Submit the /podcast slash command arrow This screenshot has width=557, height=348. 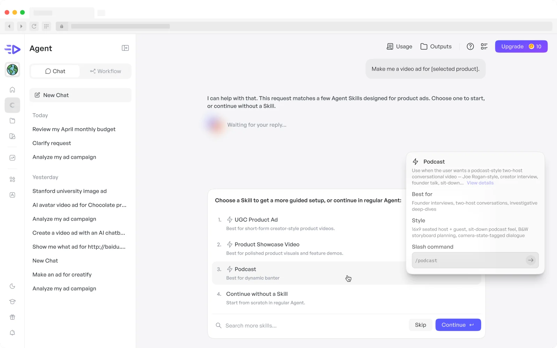(x=531, y=260)
